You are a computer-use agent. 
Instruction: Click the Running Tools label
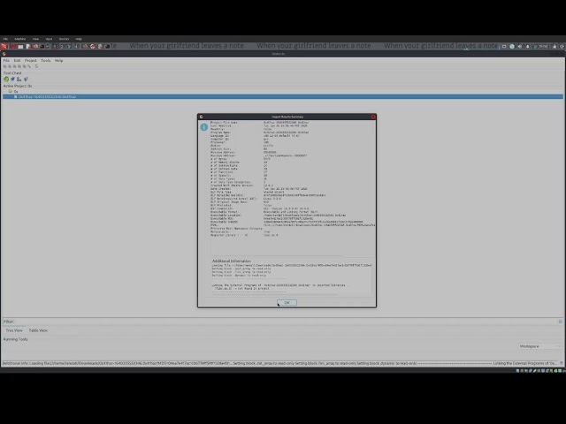click(16, 339)
